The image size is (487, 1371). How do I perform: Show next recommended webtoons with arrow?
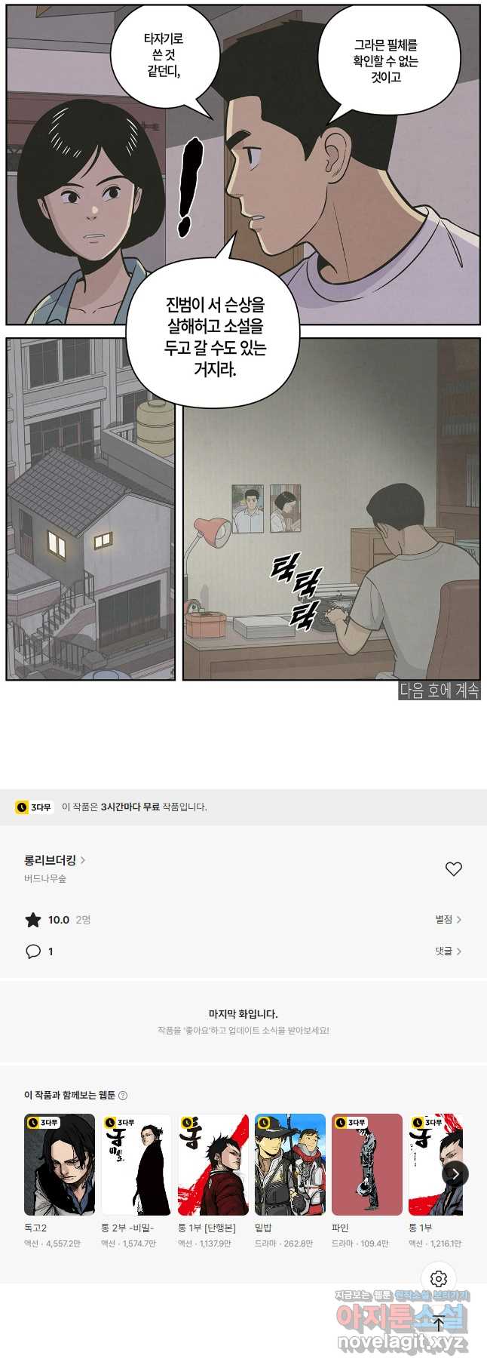(x=455, y=1174)
